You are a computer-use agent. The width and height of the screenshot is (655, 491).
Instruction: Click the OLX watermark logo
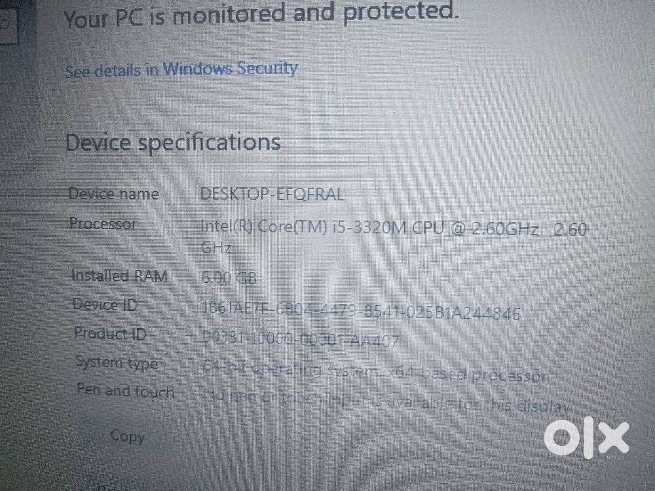[x=586, y=437]
